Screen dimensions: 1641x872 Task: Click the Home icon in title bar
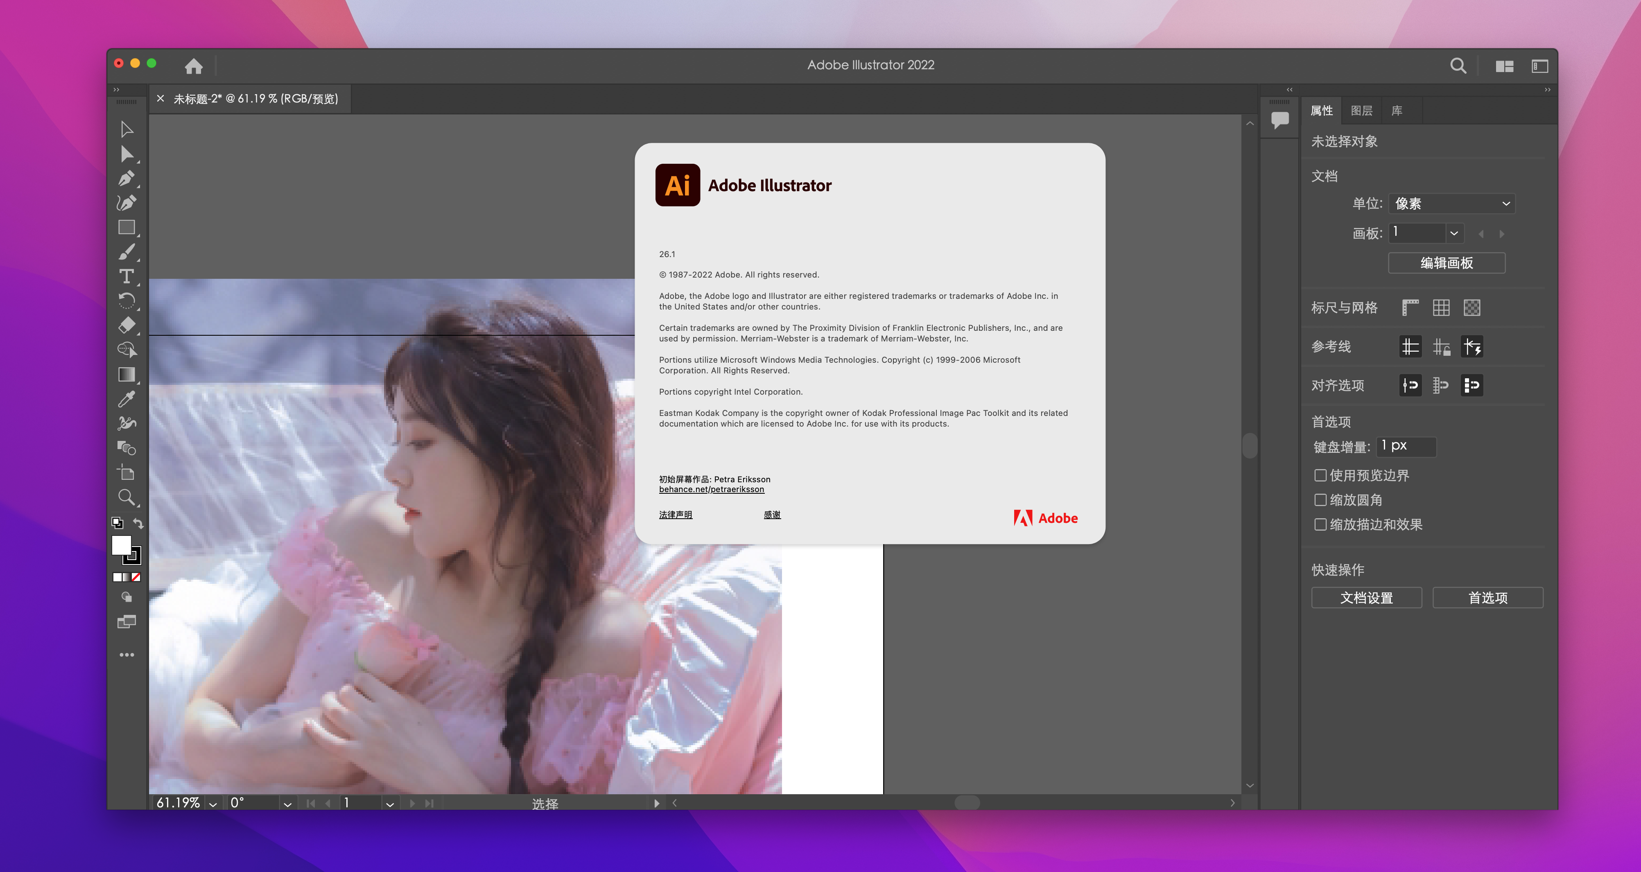[x=194, y=66]
